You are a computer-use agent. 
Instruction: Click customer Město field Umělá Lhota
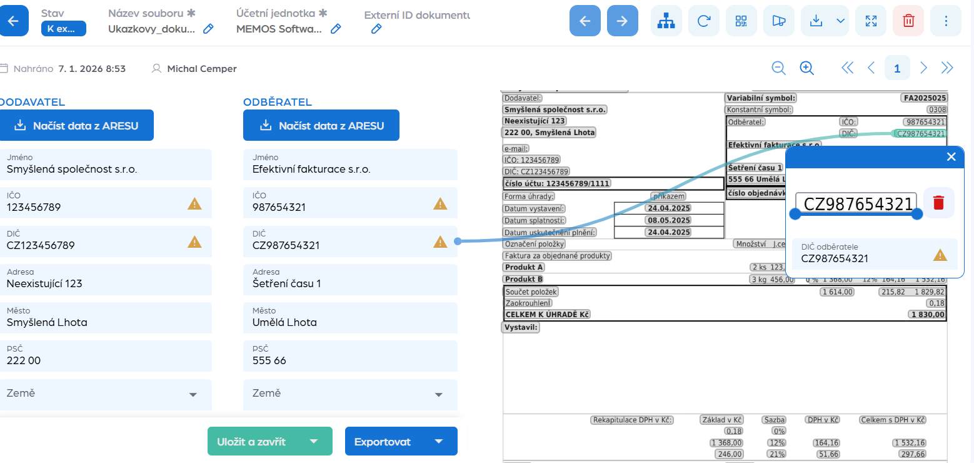pos(350,317)
